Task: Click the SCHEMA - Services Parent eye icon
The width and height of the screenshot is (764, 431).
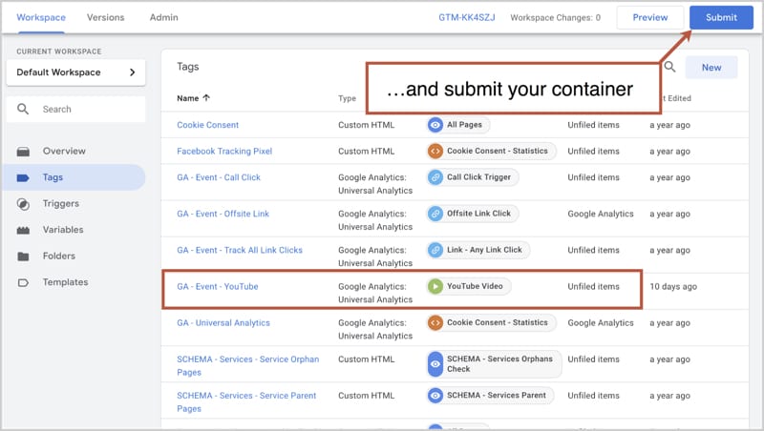Action: [435, 396]
